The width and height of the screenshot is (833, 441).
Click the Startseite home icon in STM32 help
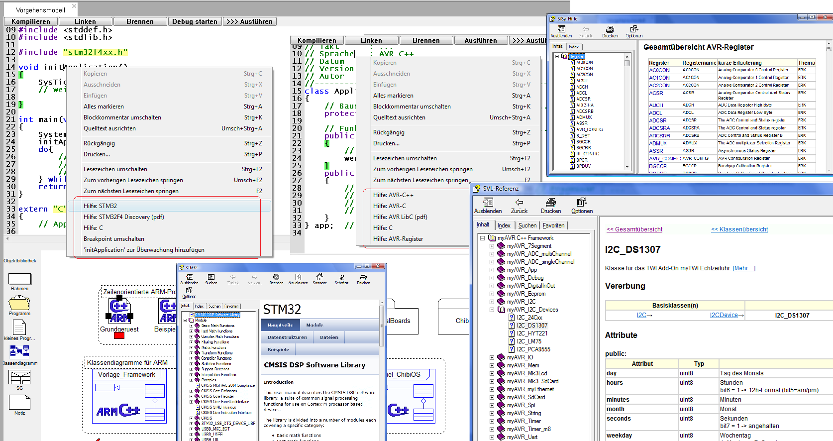point(319,277)
